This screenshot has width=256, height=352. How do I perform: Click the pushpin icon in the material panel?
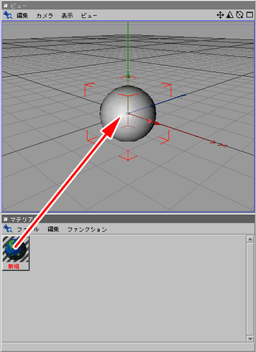[8, 229]
